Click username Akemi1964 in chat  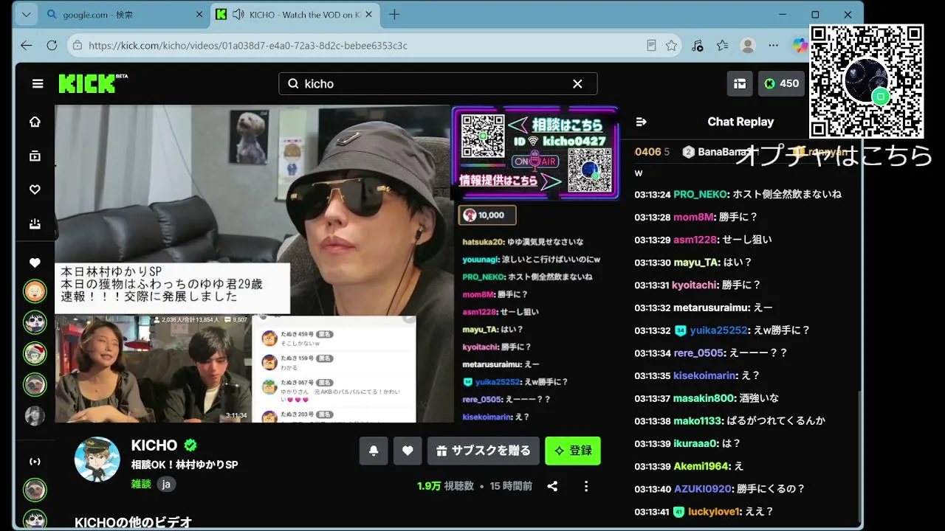(x=701, y=466)
